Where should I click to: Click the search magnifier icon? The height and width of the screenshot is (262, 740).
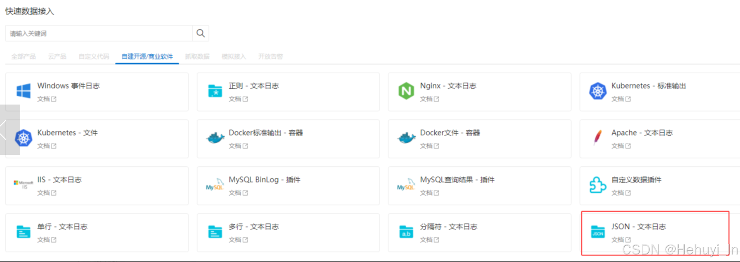click(x=201, y=33)
